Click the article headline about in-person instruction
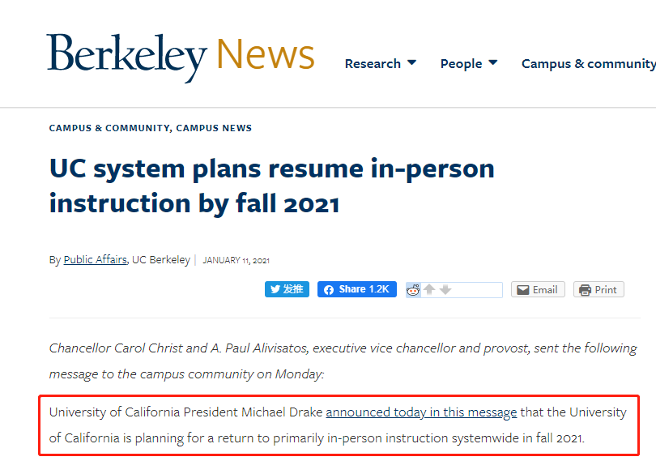The height and width of the screenshot is (461, 656). (x=272, y=186)
